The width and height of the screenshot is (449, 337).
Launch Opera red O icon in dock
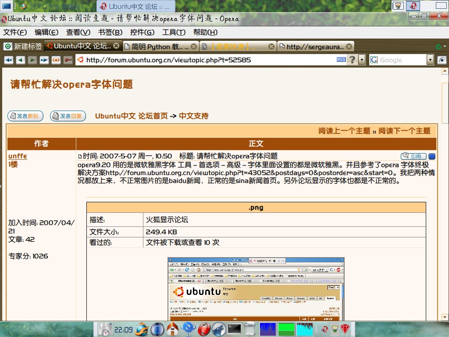[x=203, y=329]
